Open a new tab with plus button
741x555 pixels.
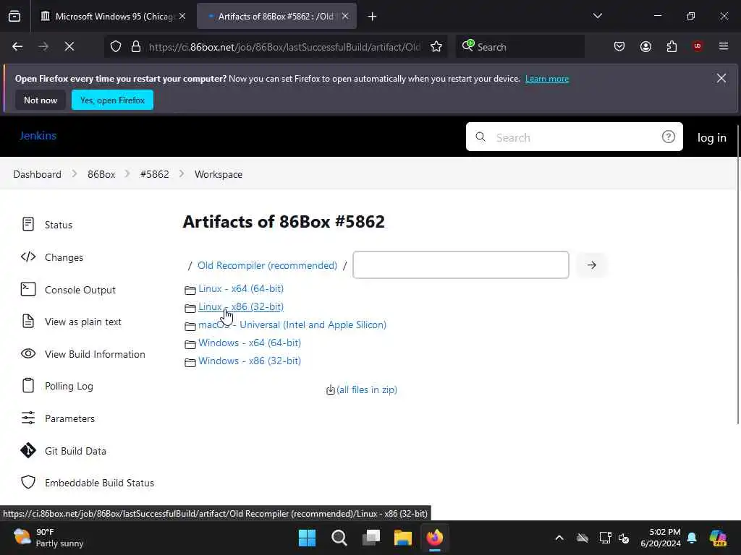(373, 17)
